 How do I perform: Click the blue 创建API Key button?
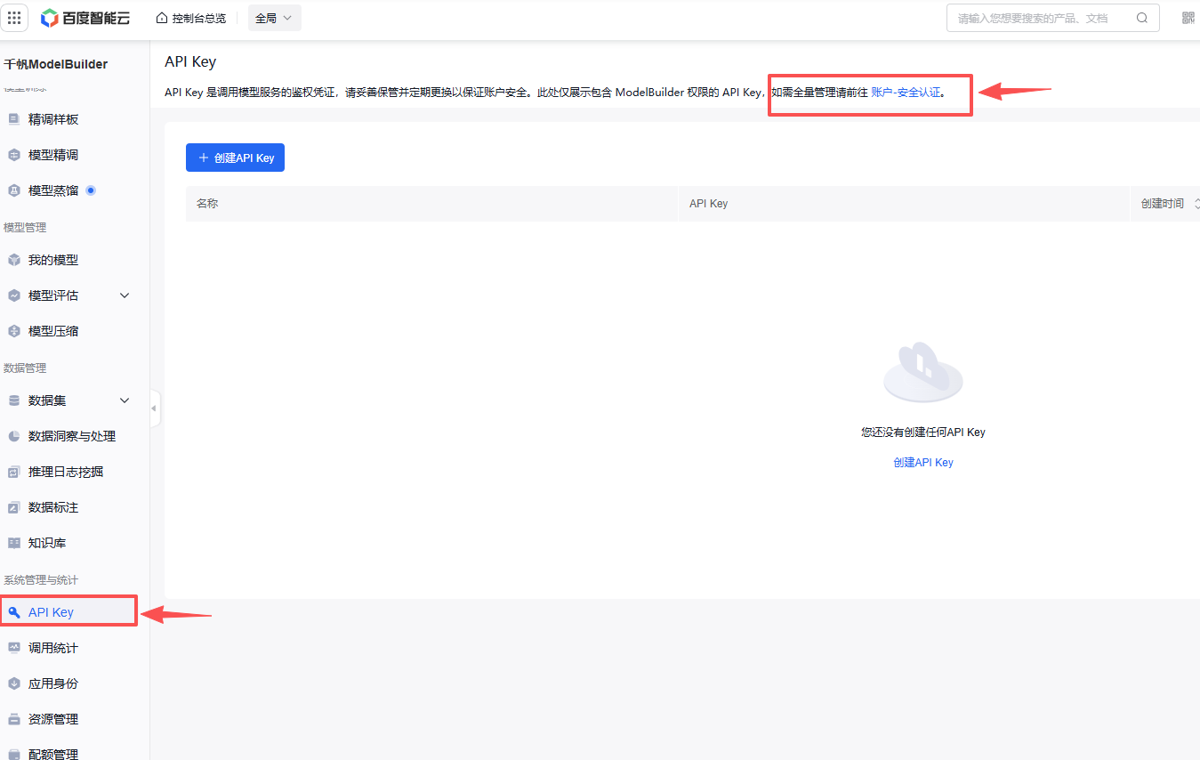[235, 158]
